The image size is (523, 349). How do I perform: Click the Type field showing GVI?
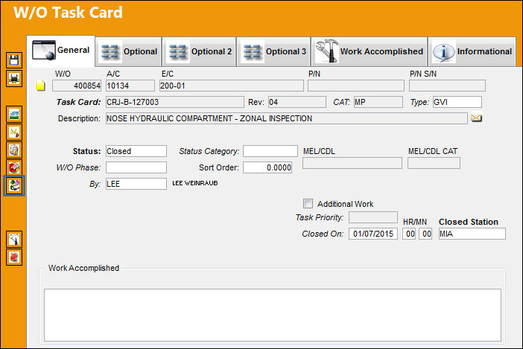click(x=457, y=102)
